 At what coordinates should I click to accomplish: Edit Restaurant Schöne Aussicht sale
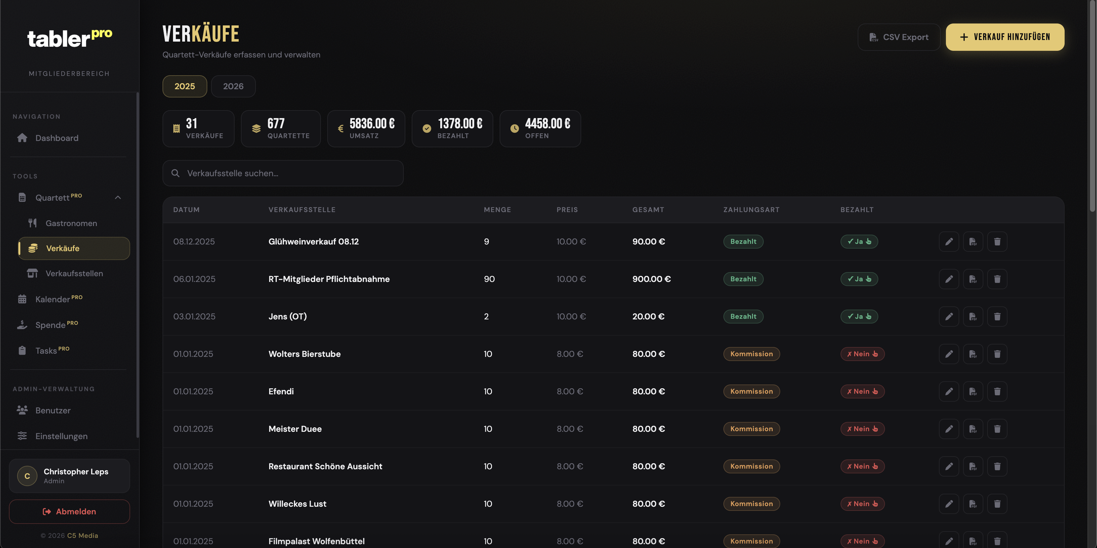click(949, 466)
